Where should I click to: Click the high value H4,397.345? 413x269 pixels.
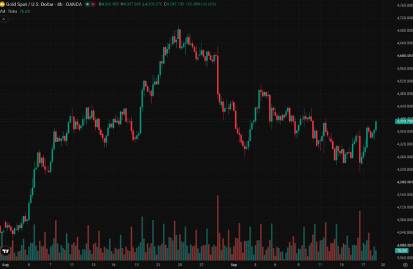point(131,4)
